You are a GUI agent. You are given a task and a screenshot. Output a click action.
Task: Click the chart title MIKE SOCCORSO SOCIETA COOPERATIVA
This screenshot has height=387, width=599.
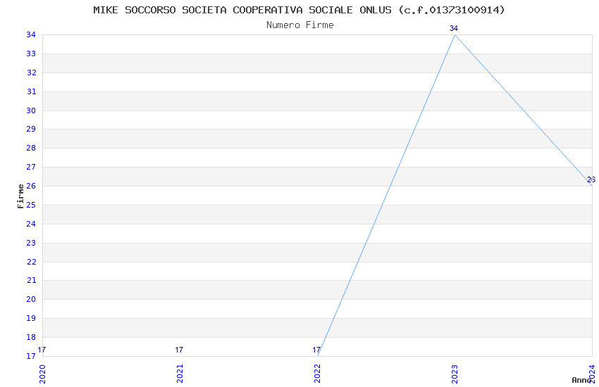[299, 10]
